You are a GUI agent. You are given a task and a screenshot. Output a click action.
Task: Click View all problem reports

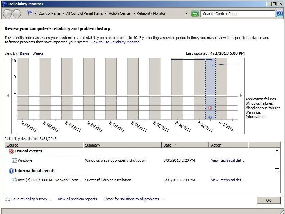coord(77,199)
